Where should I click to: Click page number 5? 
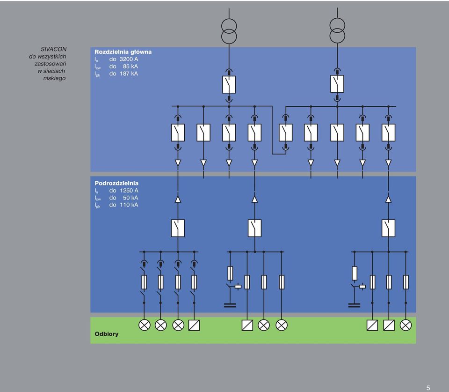(428, 388)
